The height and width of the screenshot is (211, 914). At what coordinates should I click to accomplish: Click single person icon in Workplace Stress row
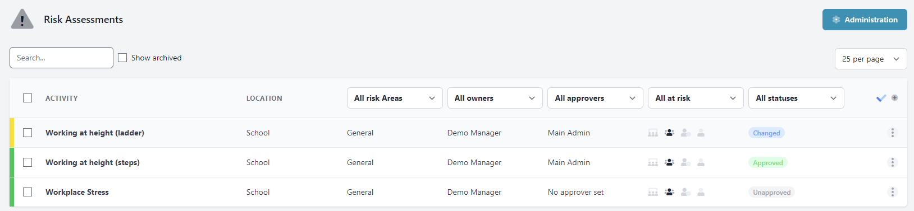coord(701,192)
